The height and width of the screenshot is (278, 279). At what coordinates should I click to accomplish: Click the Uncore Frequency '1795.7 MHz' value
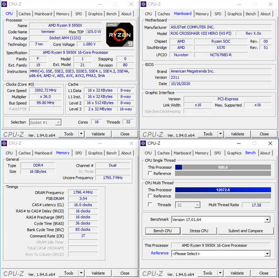point(113,178)
